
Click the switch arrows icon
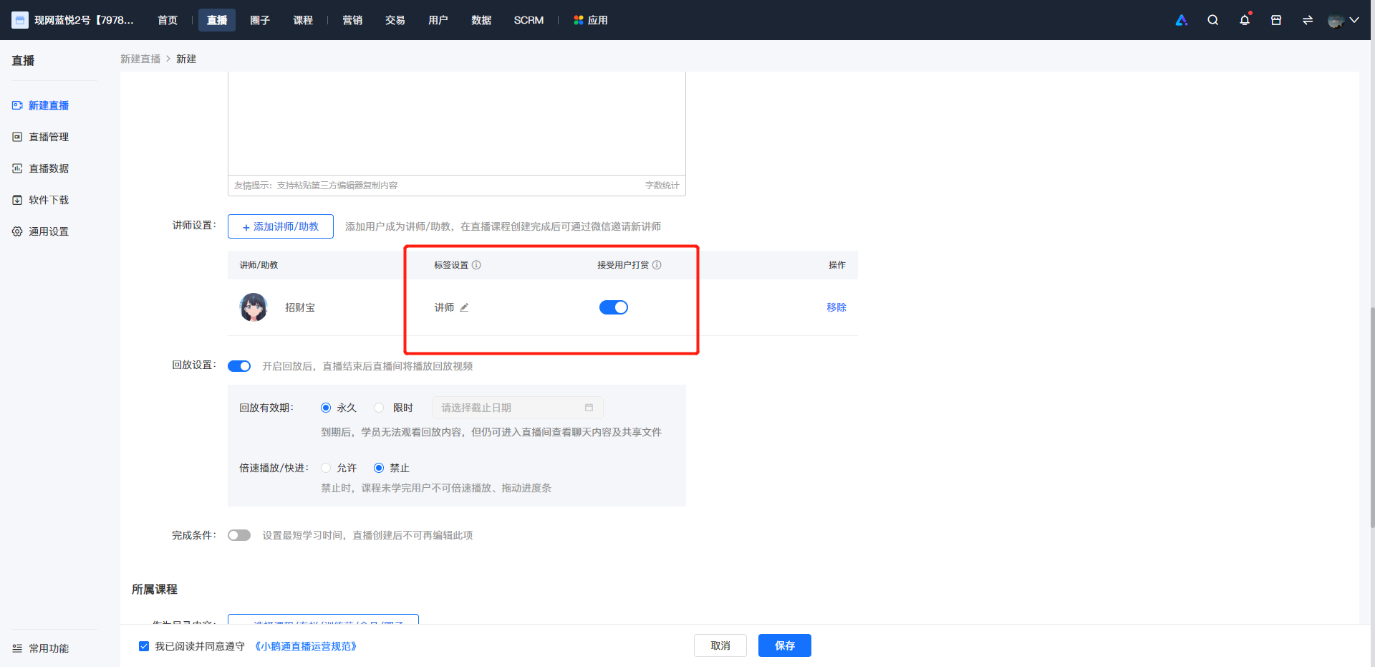click(1308, 20)
